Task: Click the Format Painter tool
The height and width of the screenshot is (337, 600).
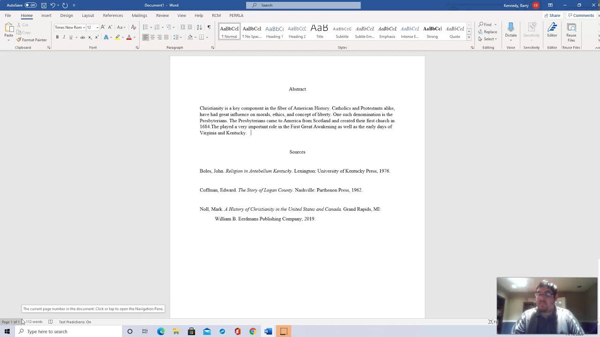Action: (31, 40)
